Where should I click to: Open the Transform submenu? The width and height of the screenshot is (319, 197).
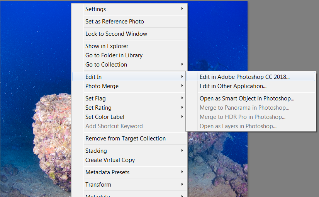click(129, 185)
